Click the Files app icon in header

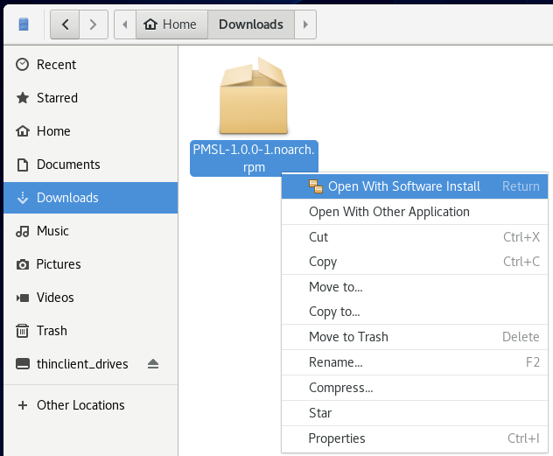coord(24,25)
